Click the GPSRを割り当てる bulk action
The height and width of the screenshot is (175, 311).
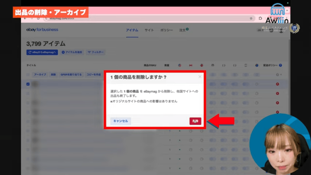coord(71,75)
